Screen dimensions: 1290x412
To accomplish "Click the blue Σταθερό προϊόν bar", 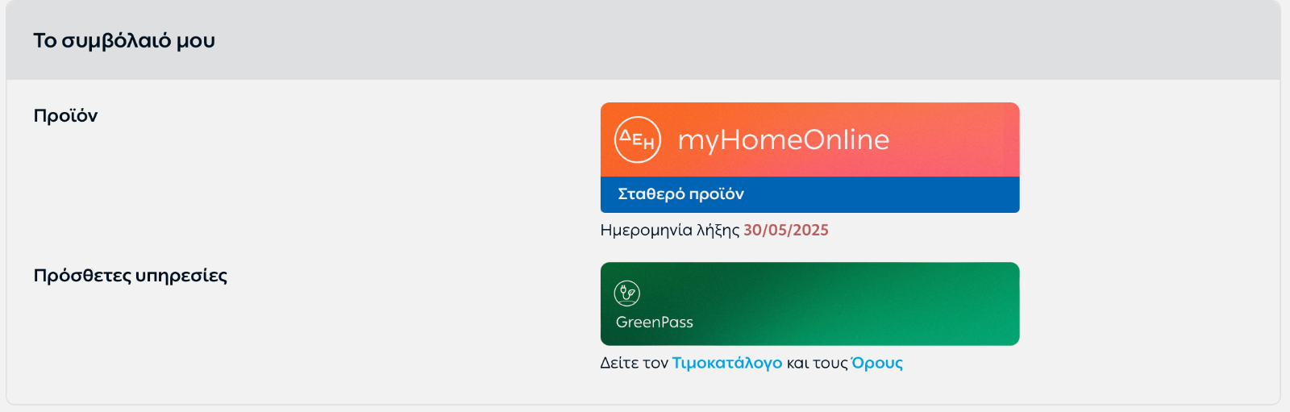I will 809,194.
